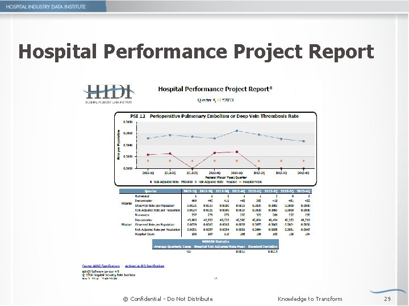Click the Confidential - Do Not Distribute footer

coord(168,299)
